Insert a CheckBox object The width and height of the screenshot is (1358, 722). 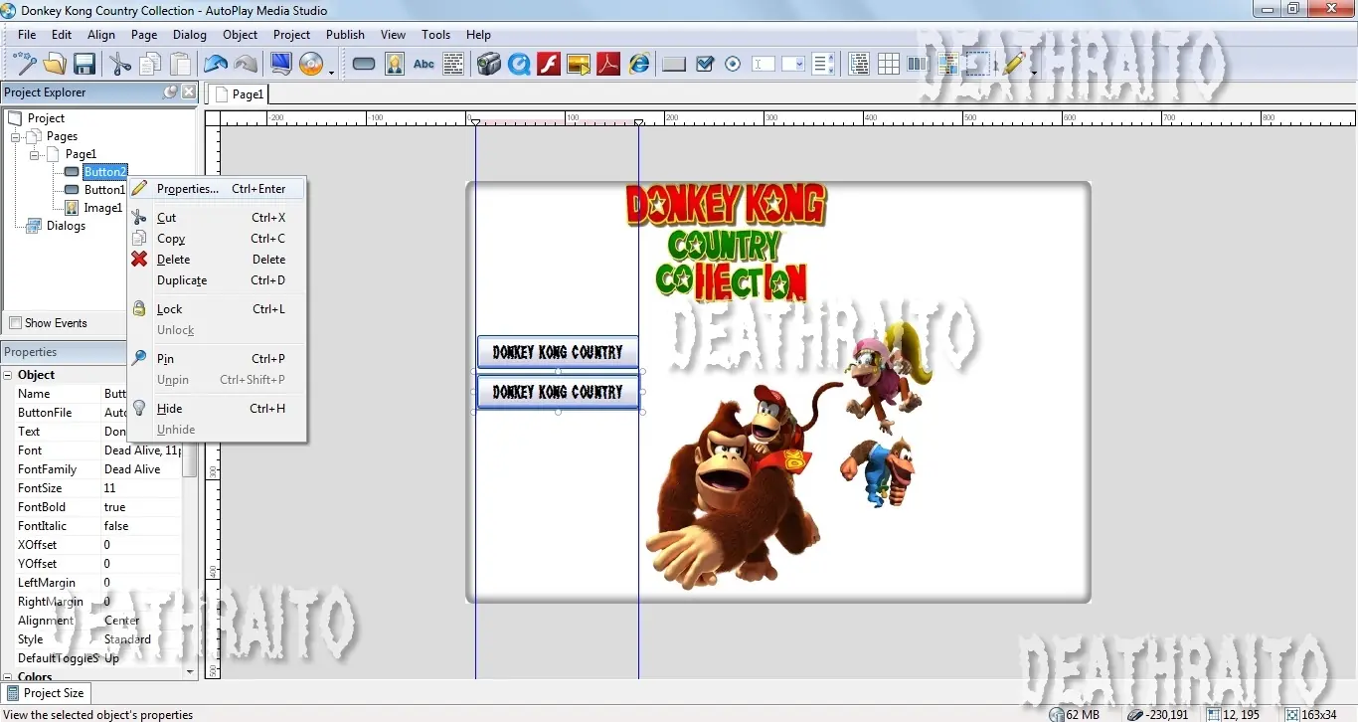click(705, 65)
